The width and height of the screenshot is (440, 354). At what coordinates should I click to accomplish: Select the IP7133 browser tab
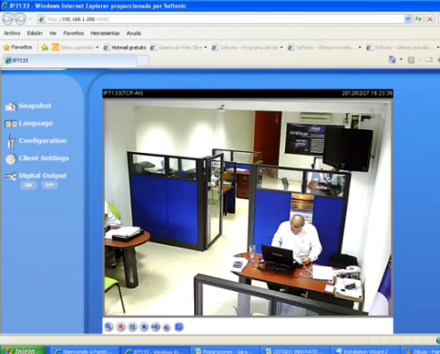coord(69,60)
